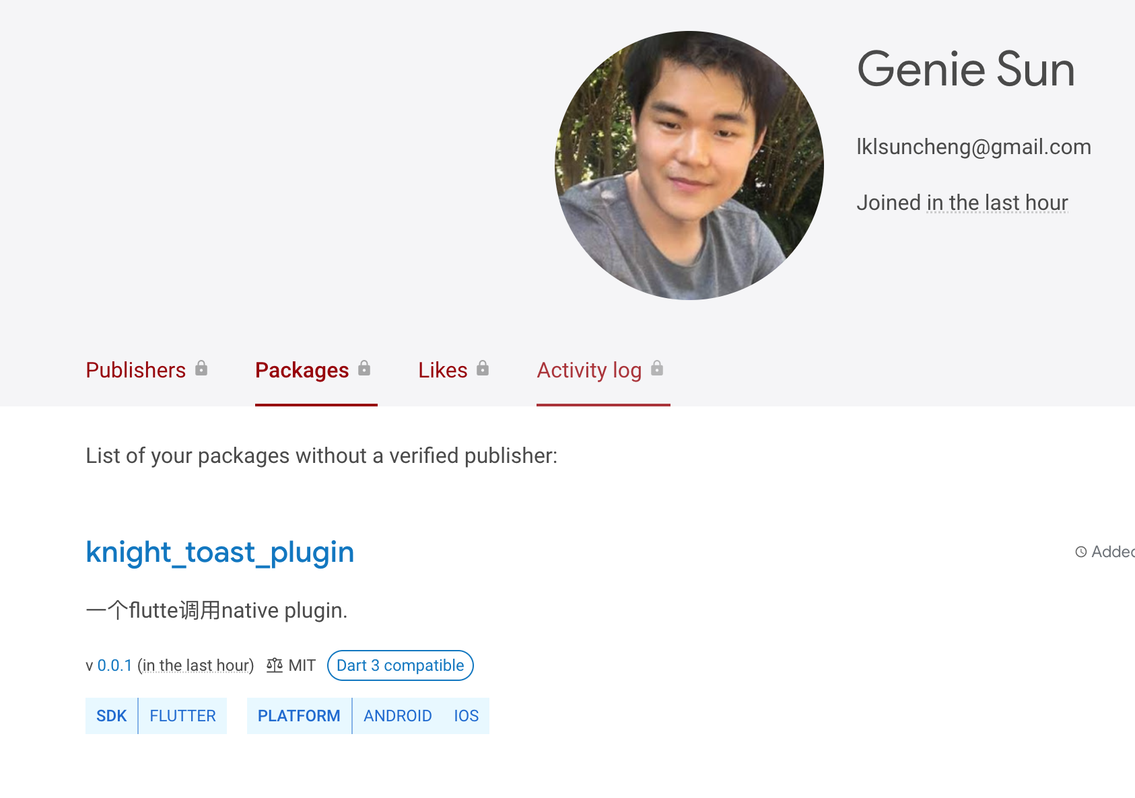
Task: Click lock icon beside Activity log
Action: pyautogui.click(x=657, y=368)
